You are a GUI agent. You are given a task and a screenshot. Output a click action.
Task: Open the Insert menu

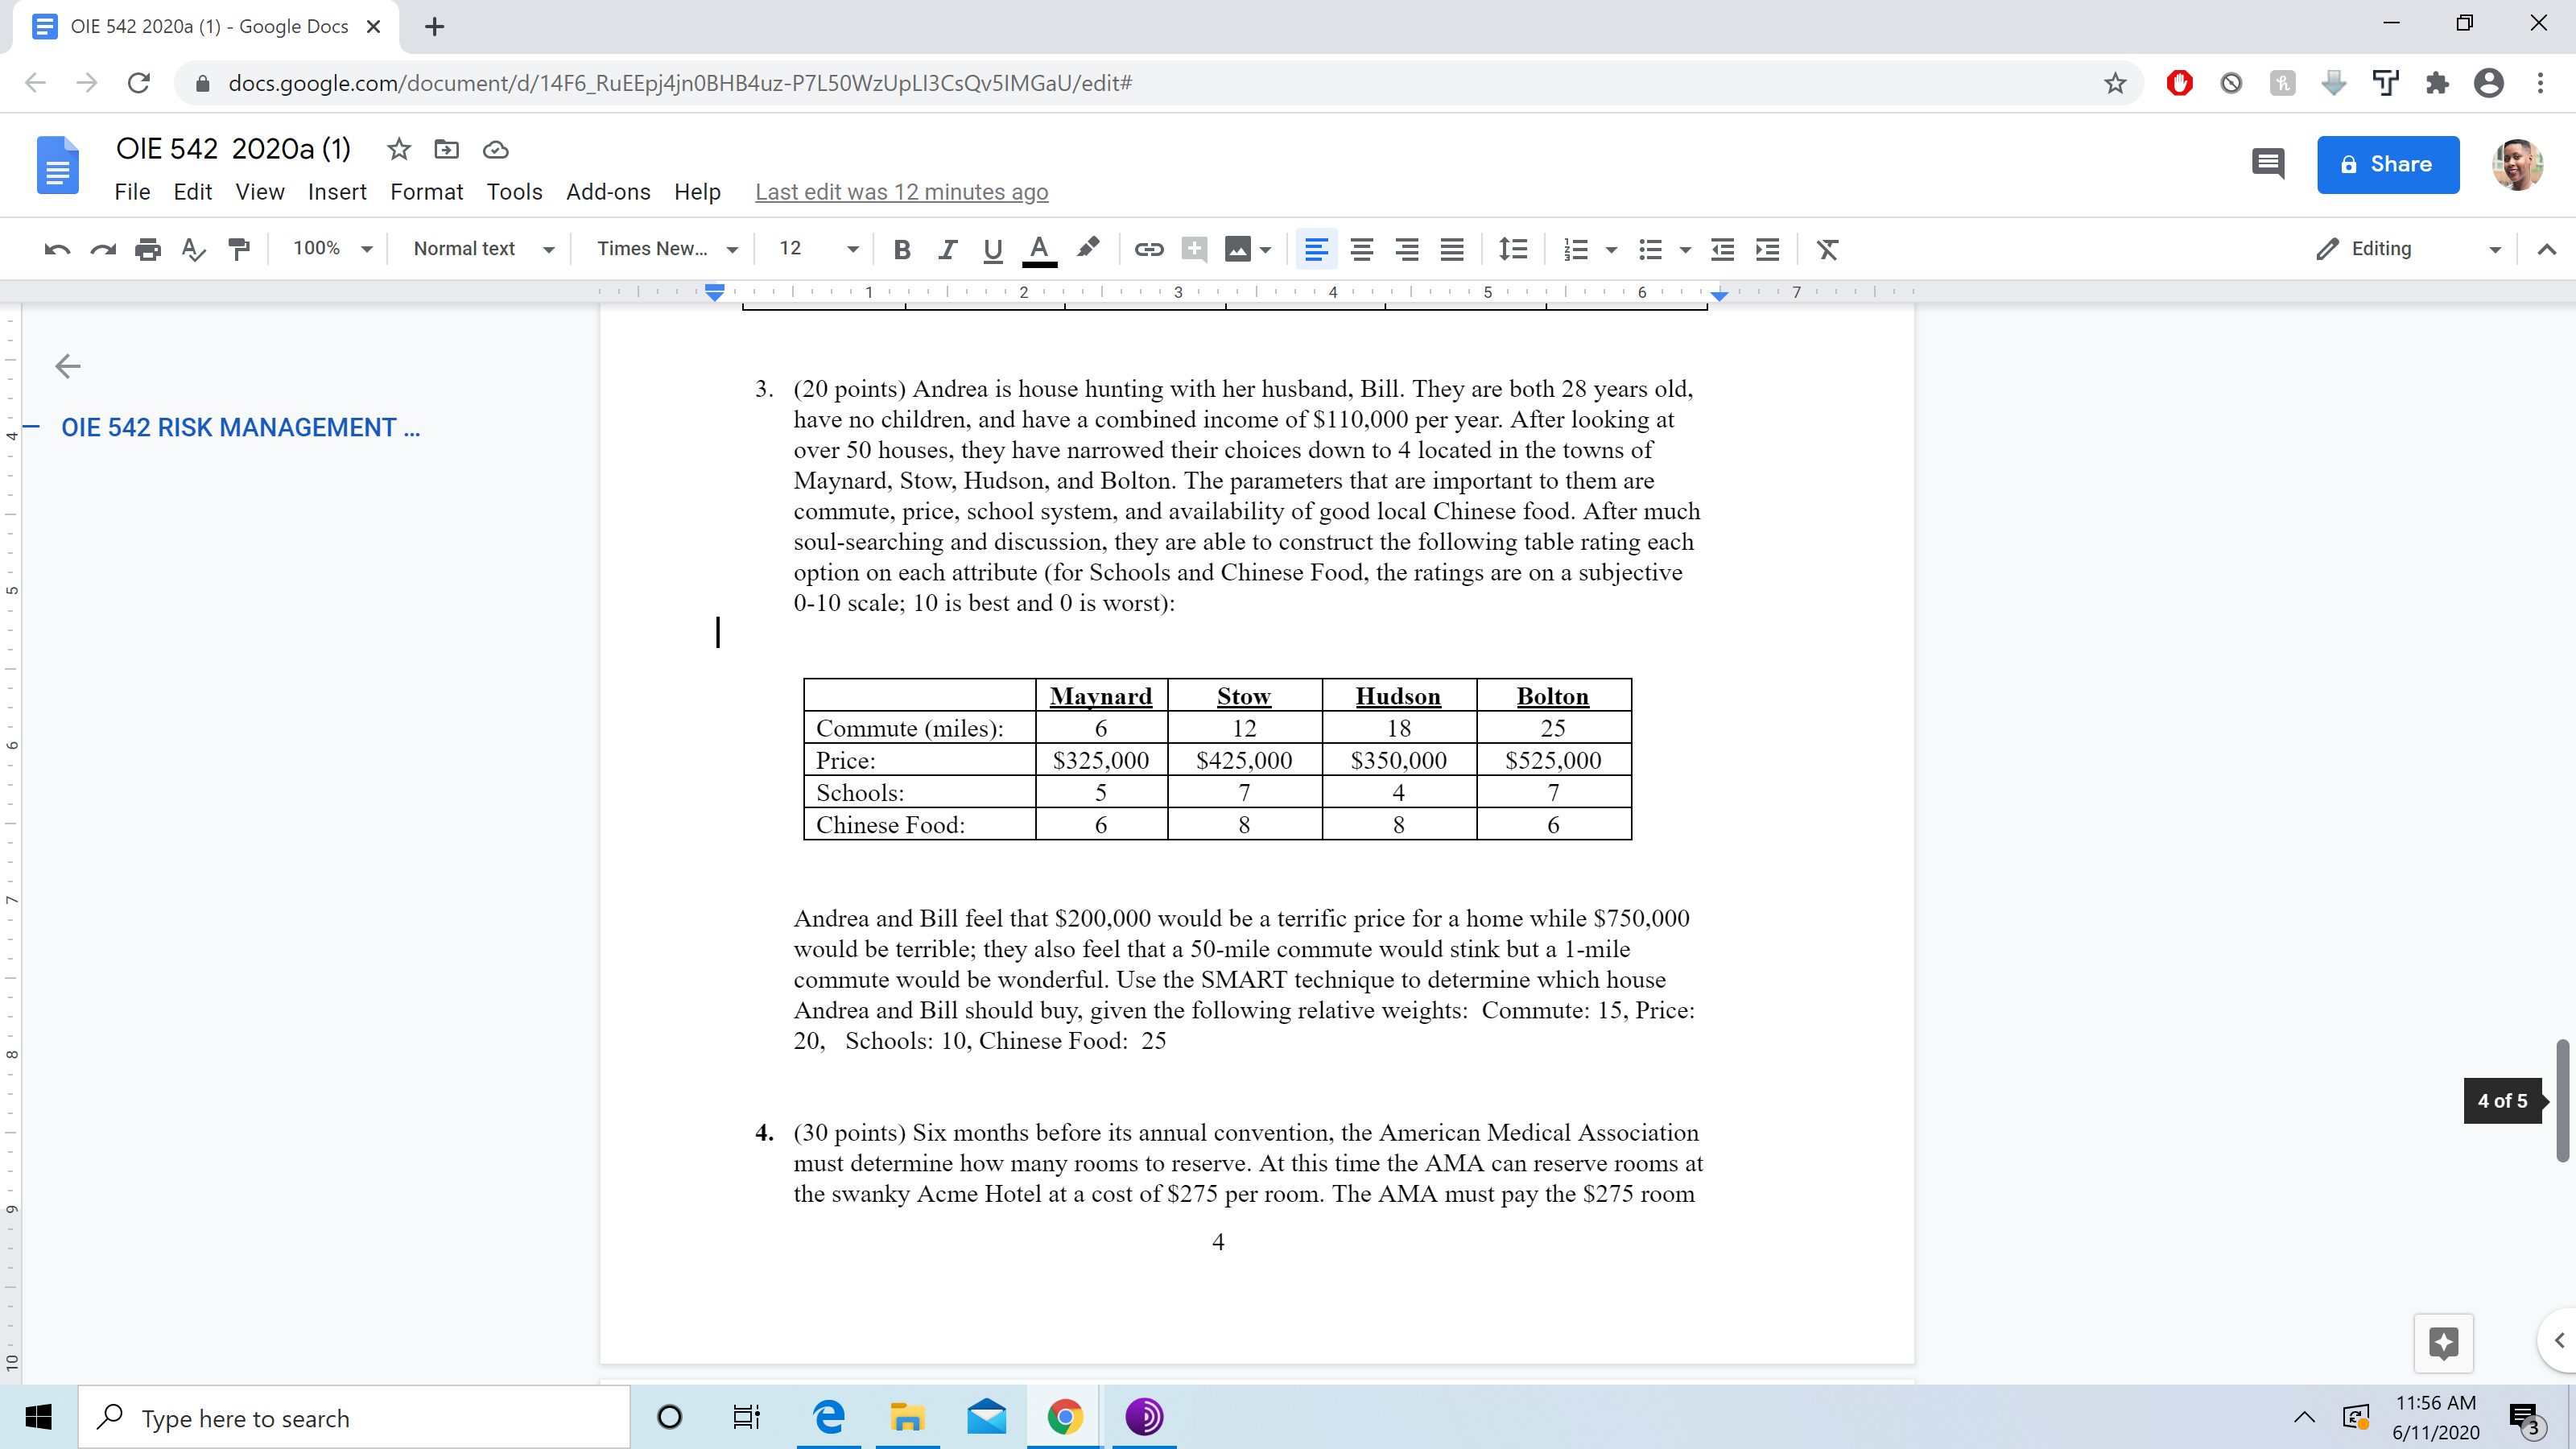click(337, 191)
